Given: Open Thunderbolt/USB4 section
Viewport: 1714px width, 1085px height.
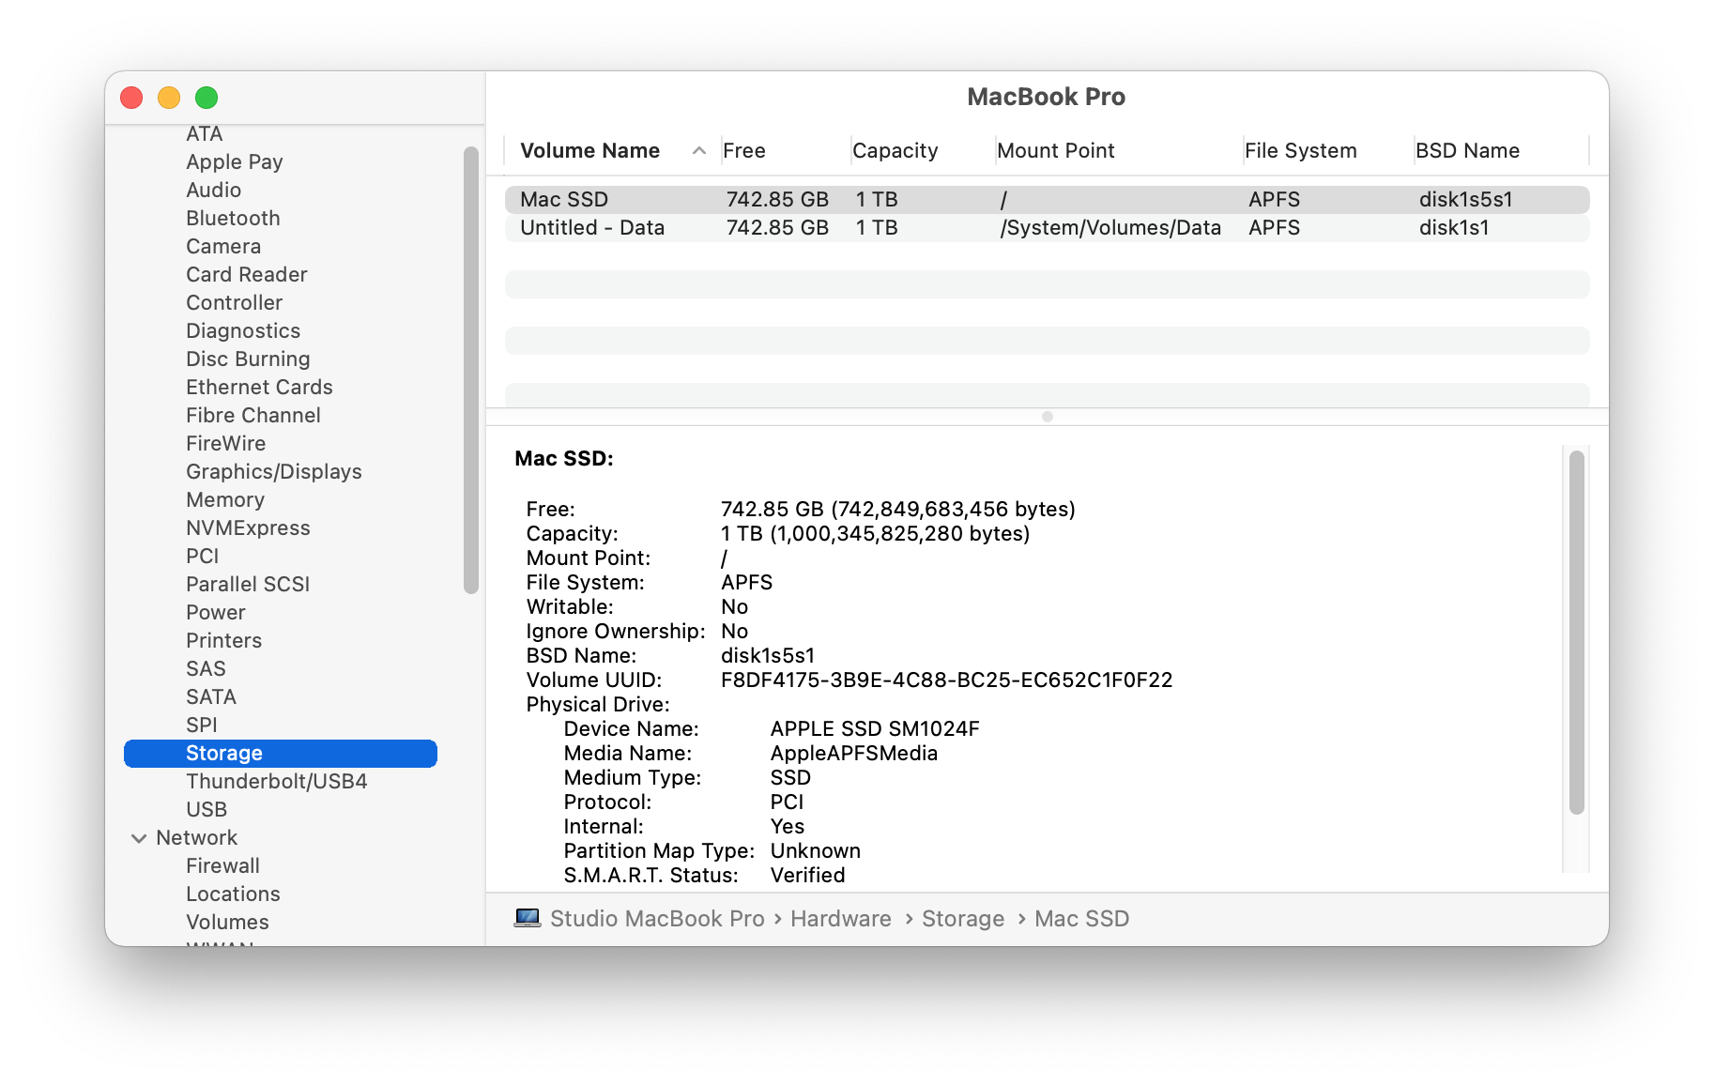Looking at the screenshot, I should (277, 781).
